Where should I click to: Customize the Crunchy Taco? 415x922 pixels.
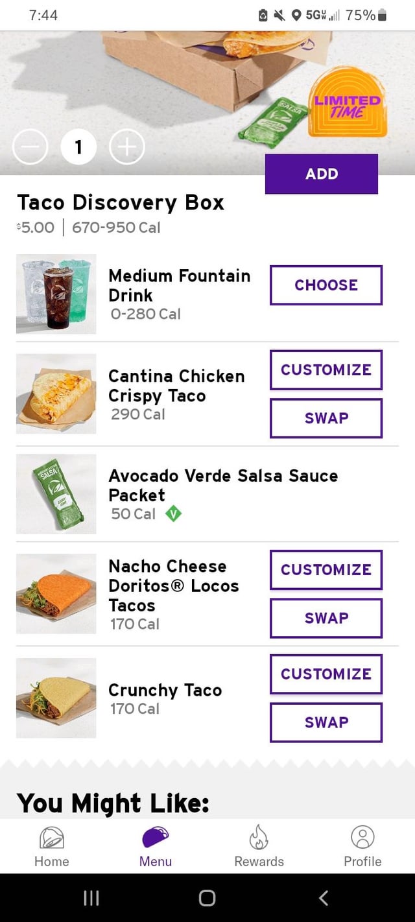[326, 674]
